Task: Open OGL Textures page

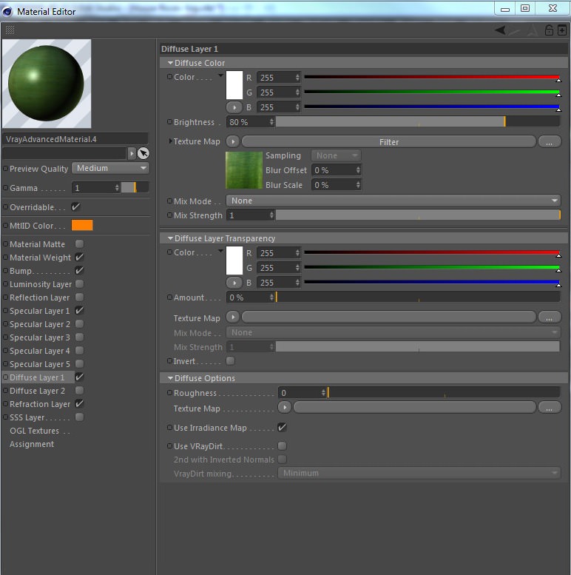Action: [35, 431]
